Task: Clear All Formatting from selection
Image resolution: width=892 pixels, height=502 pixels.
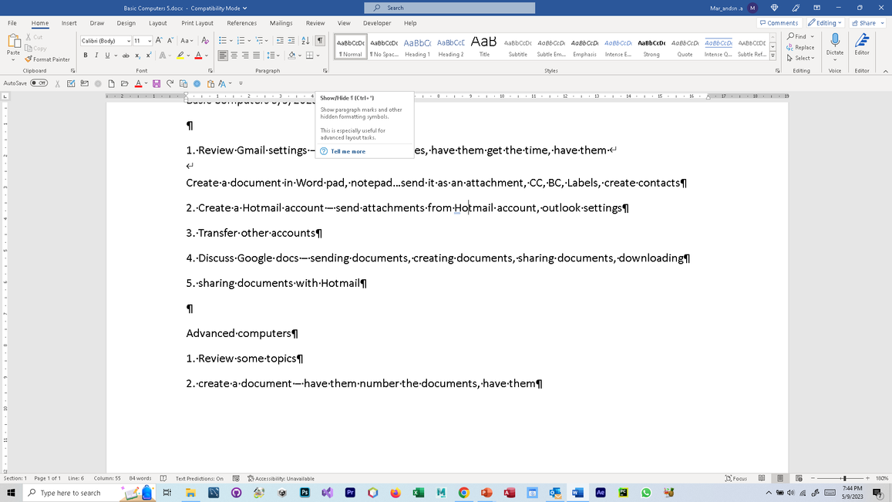Action: click(x=205, y=40)
